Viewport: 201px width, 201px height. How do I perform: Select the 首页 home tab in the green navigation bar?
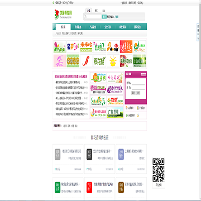63,27
